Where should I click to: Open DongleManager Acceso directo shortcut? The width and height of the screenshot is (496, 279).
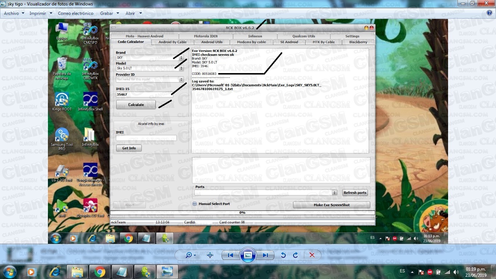coord(90,175)
